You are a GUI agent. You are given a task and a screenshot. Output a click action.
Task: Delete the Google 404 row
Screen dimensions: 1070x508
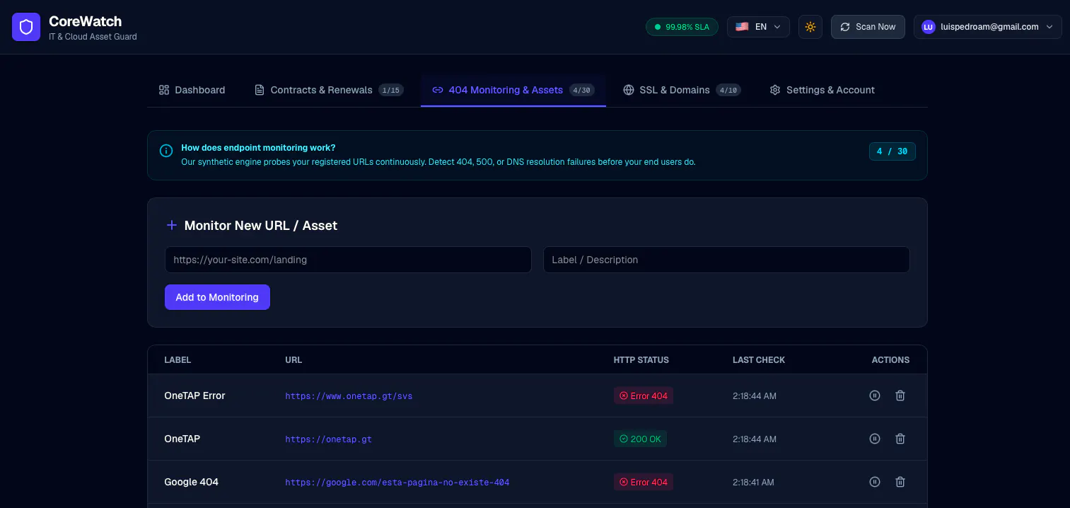click(900, 482)
